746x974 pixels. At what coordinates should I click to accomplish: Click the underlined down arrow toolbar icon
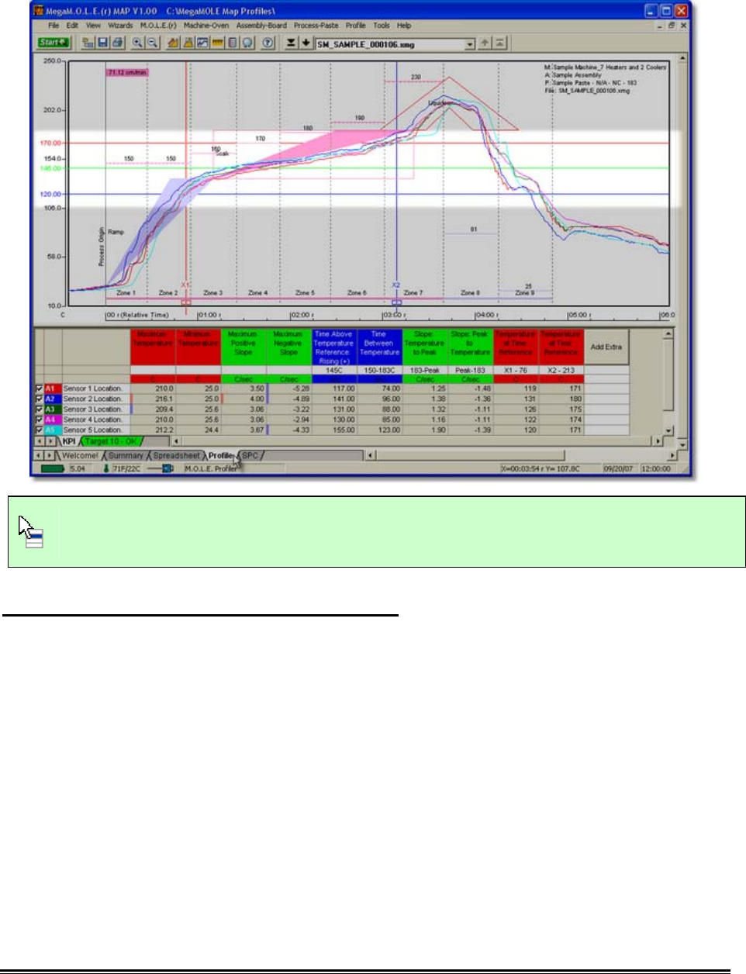[x=291, y=43]
